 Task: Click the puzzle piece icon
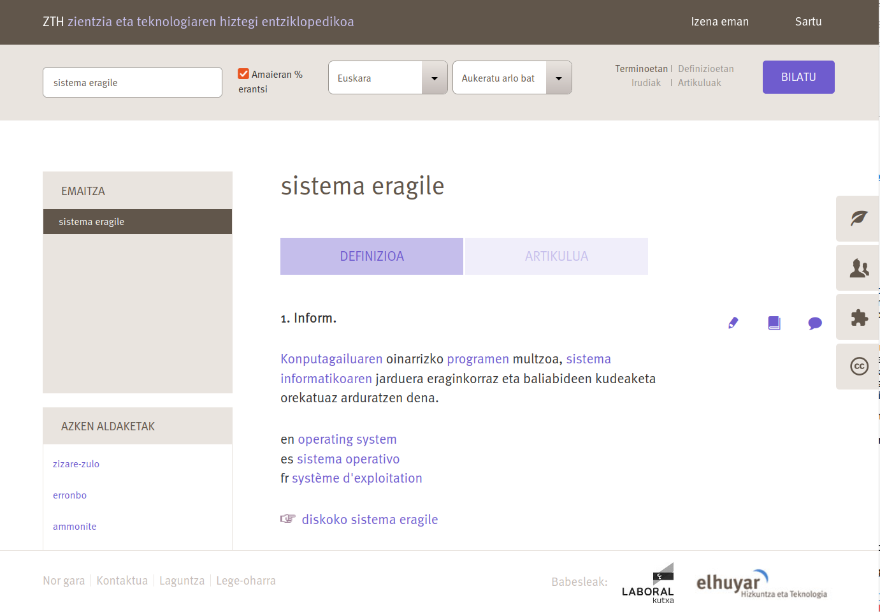click(x=858, y=317)
